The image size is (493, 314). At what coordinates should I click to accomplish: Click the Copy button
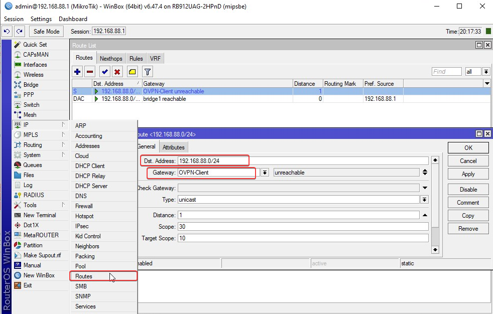pyautogui.click(x=468, y=216)
